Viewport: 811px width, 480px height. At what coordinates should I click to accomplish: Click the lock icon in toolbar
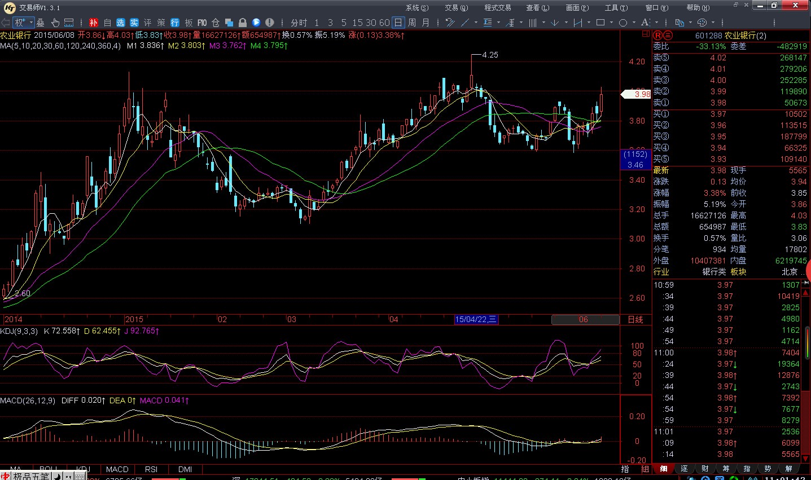[x=243, y=23]
